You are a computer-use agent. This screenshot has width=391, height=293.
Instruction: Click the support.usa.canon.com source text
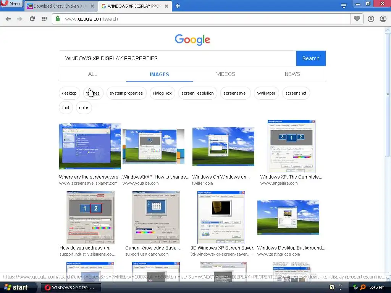[147, 254]
